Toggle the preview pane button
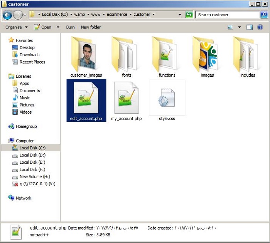This screenshot has height=243, width=270. [x=250, y=27]
